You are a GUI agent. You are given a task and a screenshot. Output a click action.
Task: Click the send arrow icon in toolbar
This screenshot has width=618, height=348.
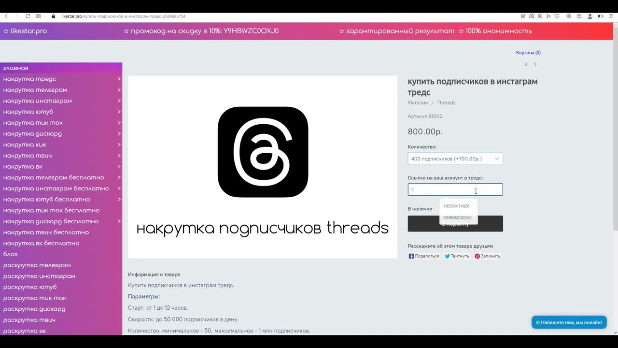548,16
